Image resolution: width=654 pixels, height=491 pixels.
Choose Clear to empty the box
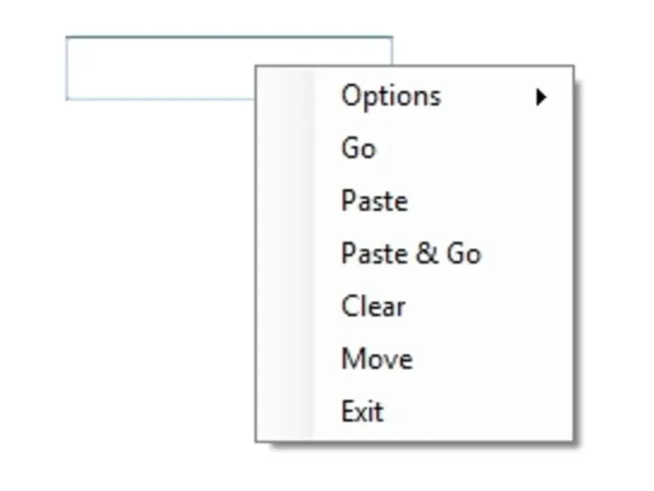373,307
